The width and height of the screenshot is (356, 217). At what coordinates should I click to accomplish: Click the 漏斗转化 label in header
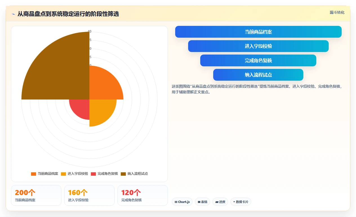point(337,12)
